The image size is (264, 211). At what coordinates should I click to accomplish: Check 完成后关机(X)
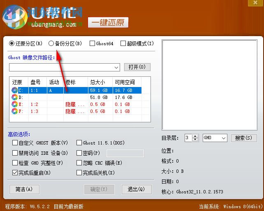[x=79, y=173]
